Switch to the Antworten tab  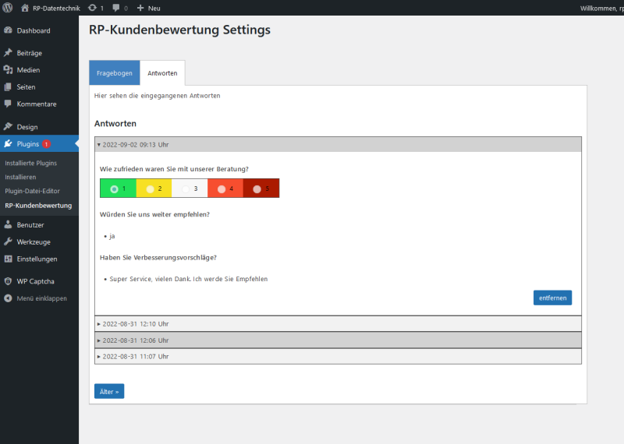(x=162, y=72)
